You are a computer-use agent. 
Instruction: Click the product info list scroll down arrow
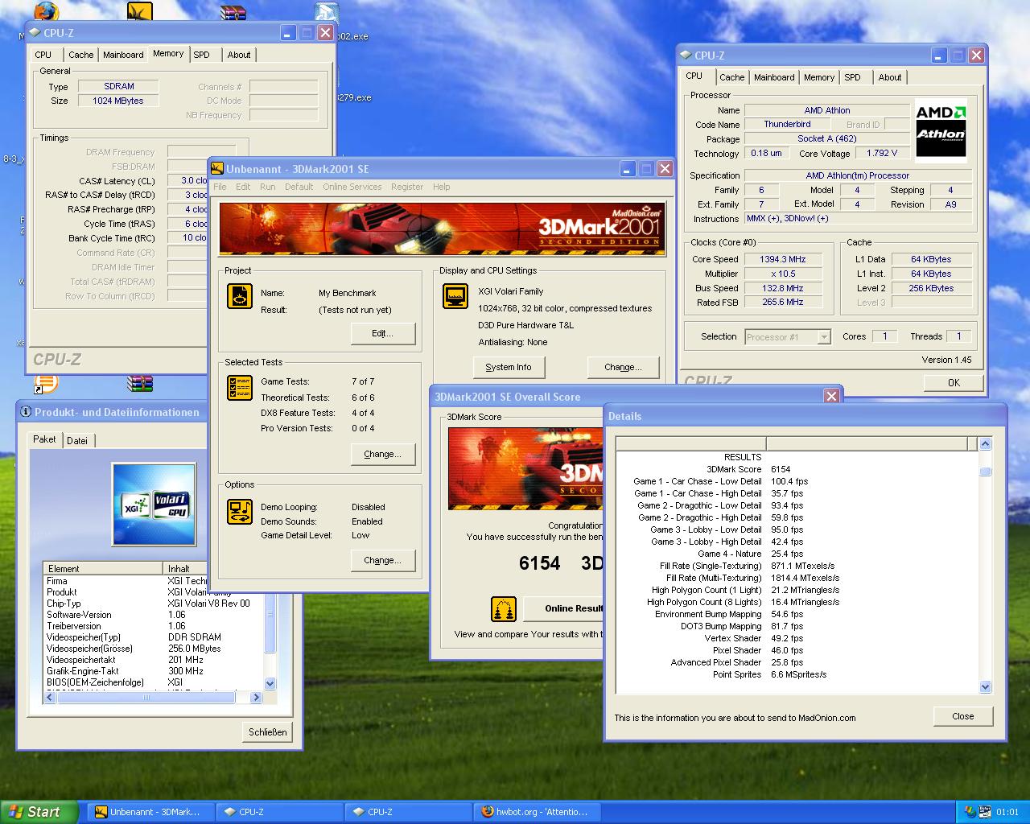coord(270,683)
